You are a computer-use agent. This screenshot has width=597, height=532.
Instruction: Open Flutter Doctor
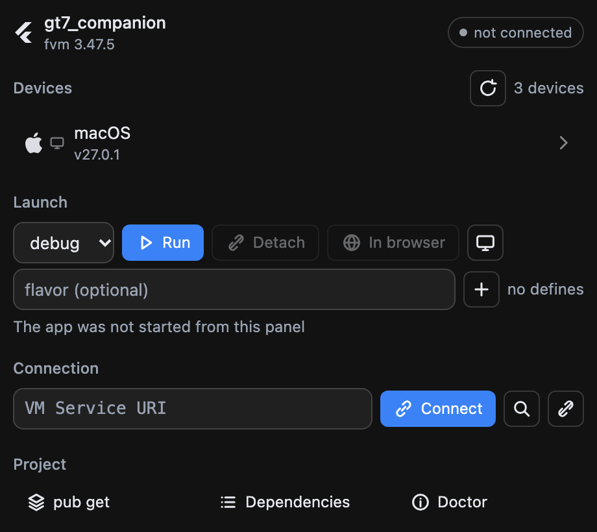pos(450,502)
